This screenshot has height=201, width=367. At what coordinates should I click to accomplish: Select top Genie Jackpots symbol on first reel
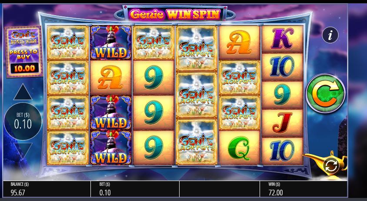coord(68,43)
